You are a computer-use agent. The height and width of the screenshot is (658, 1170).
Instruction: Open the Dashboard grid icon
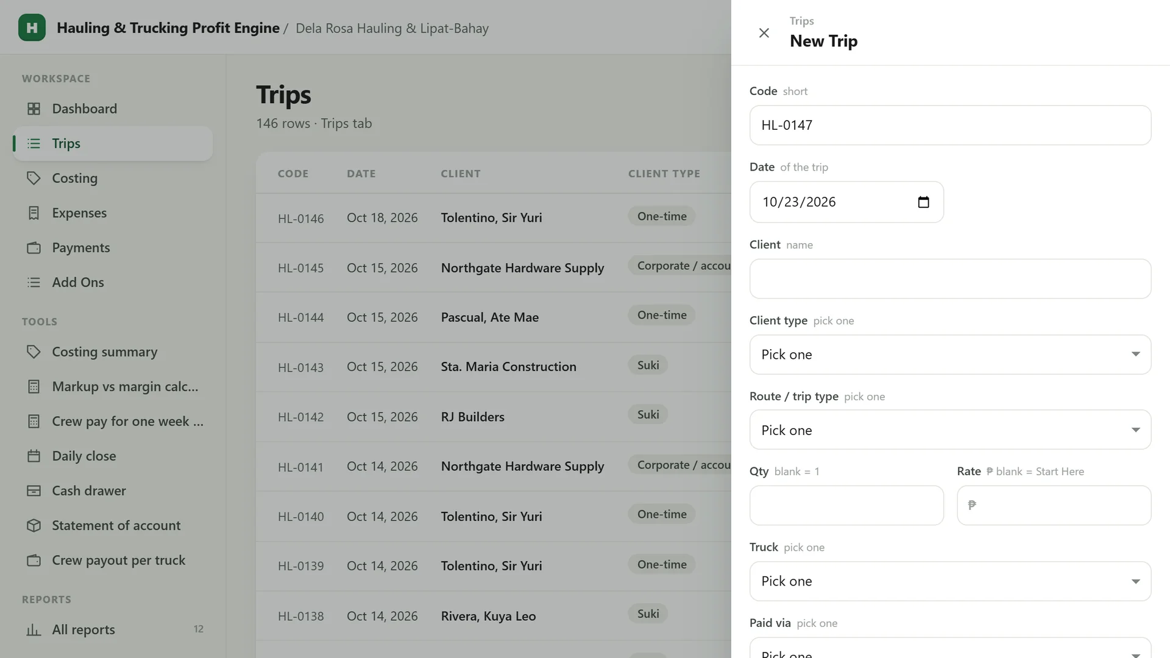[x=34, y=108]
